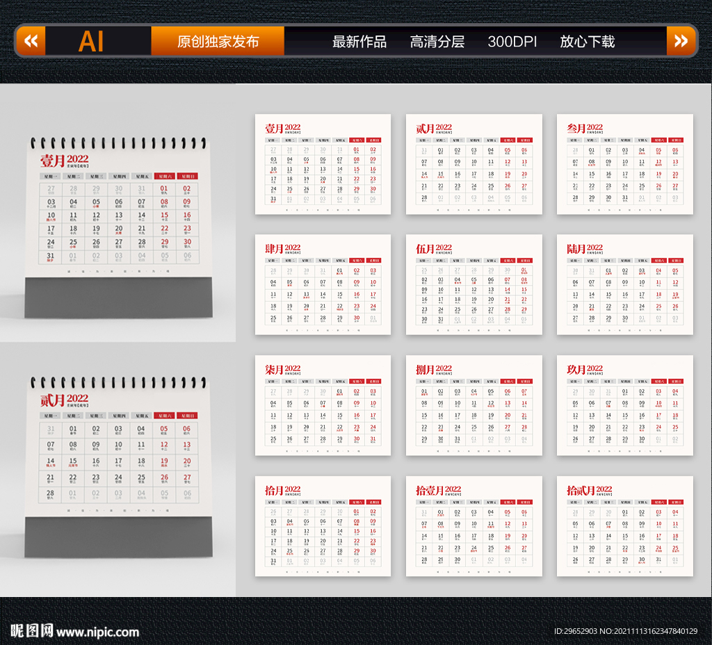Click date 28 in last row of 贰月 mockup

pyautogui.click(x=50, y=493)
